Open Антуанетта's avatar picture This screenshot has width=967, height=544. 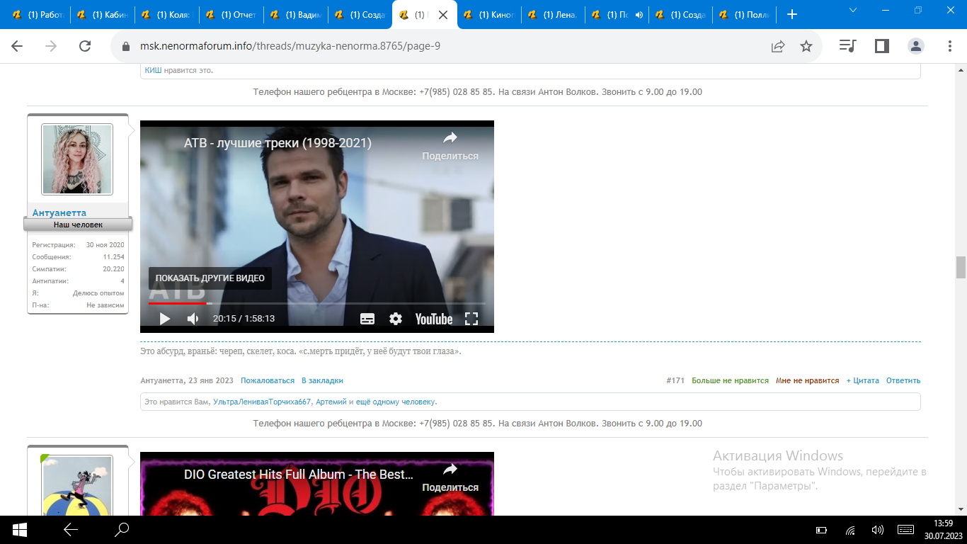(x=77, y=159)
